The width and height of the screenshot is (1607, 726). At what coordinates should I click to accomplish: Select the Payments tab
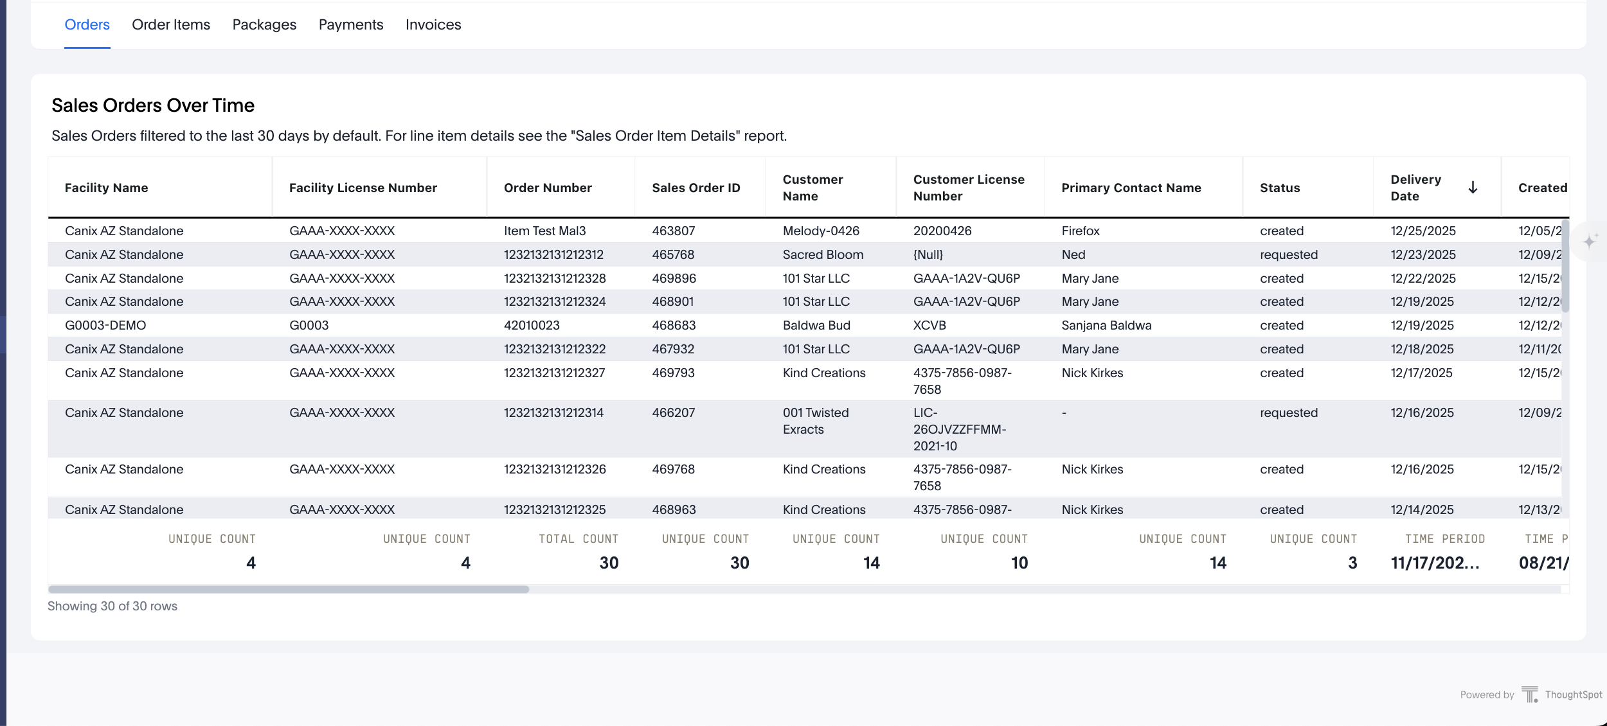(x=351, y=24)
